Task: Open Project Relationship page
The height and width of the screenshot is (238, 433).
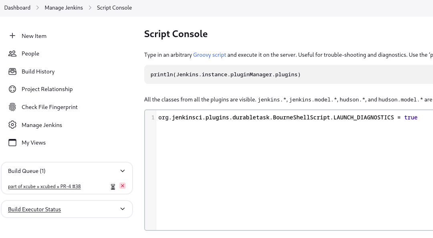Action: click(x=47, y=89)
